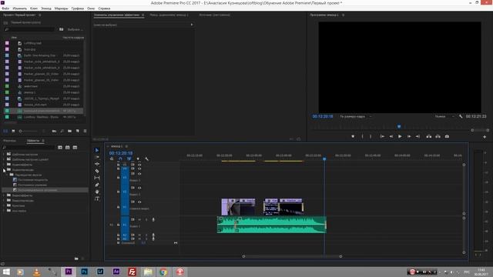
Task: Open the Окно menu
Action: click(x=91, y=8)
